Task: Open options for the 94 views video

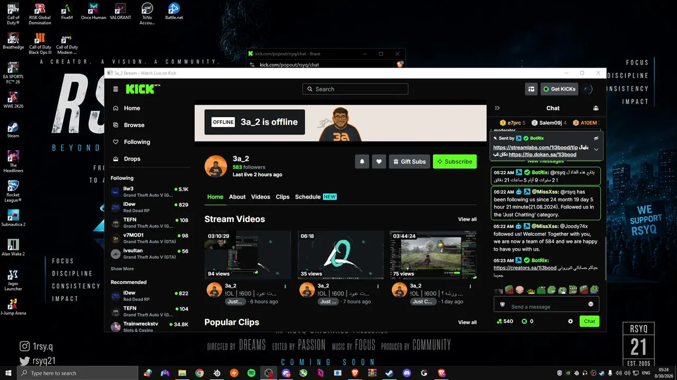Action: (285, 286)
